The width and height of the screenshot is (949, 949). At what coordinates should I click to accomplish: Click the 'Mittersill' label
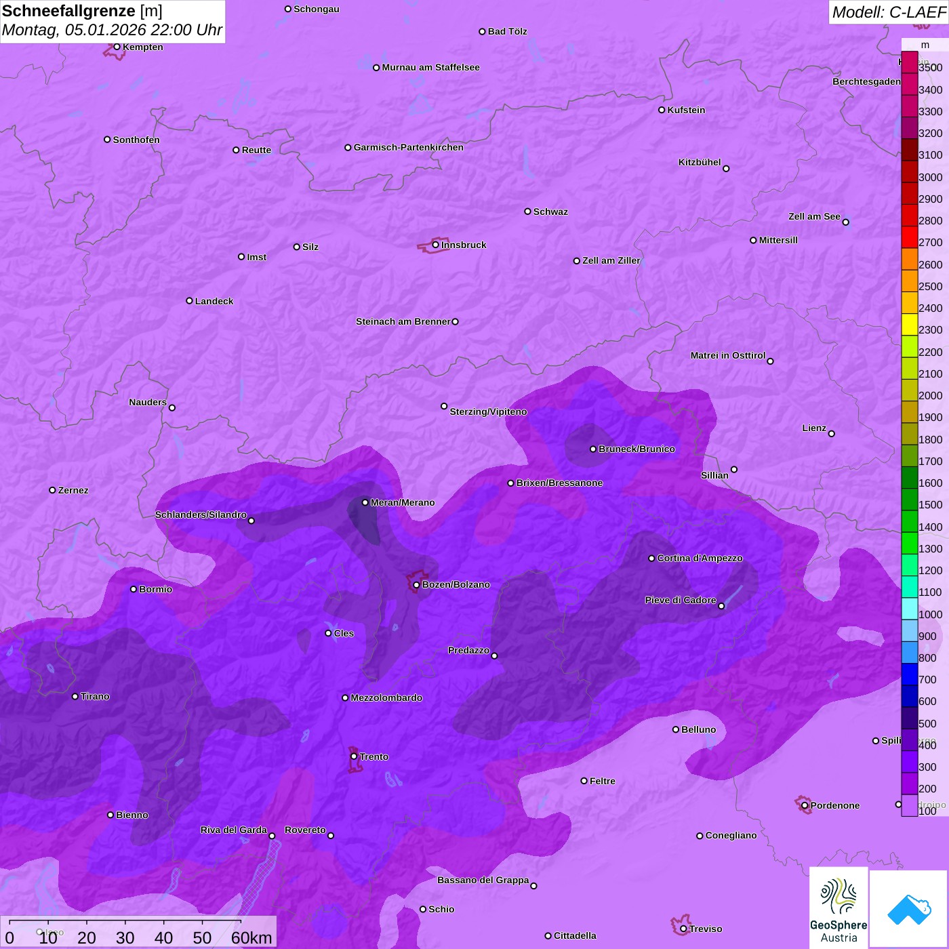tap(779, 240)
